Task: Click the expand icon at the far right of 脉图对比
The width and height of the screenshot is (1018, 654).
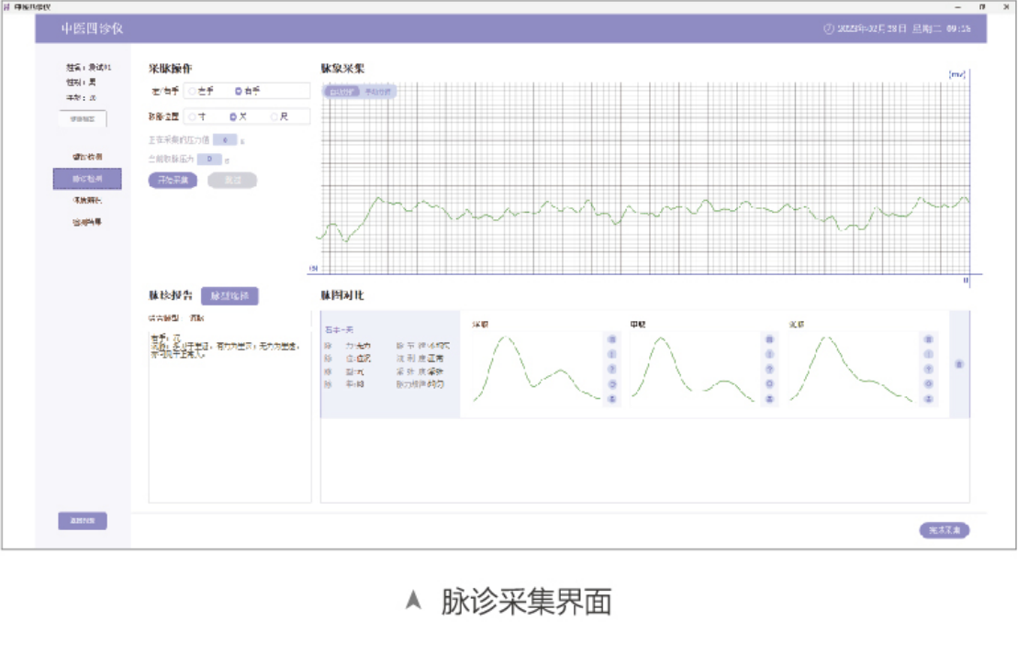Action: pyautogui.click(x=958, y=363)
